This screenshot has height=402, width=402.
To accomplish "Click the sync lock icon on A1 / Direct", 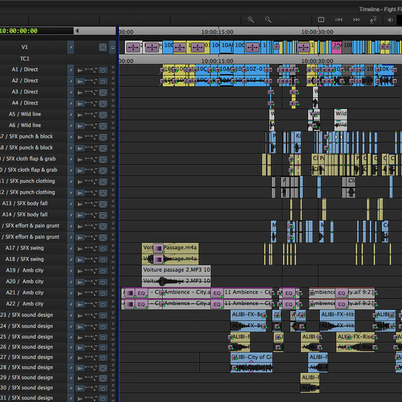I will 71,70.
